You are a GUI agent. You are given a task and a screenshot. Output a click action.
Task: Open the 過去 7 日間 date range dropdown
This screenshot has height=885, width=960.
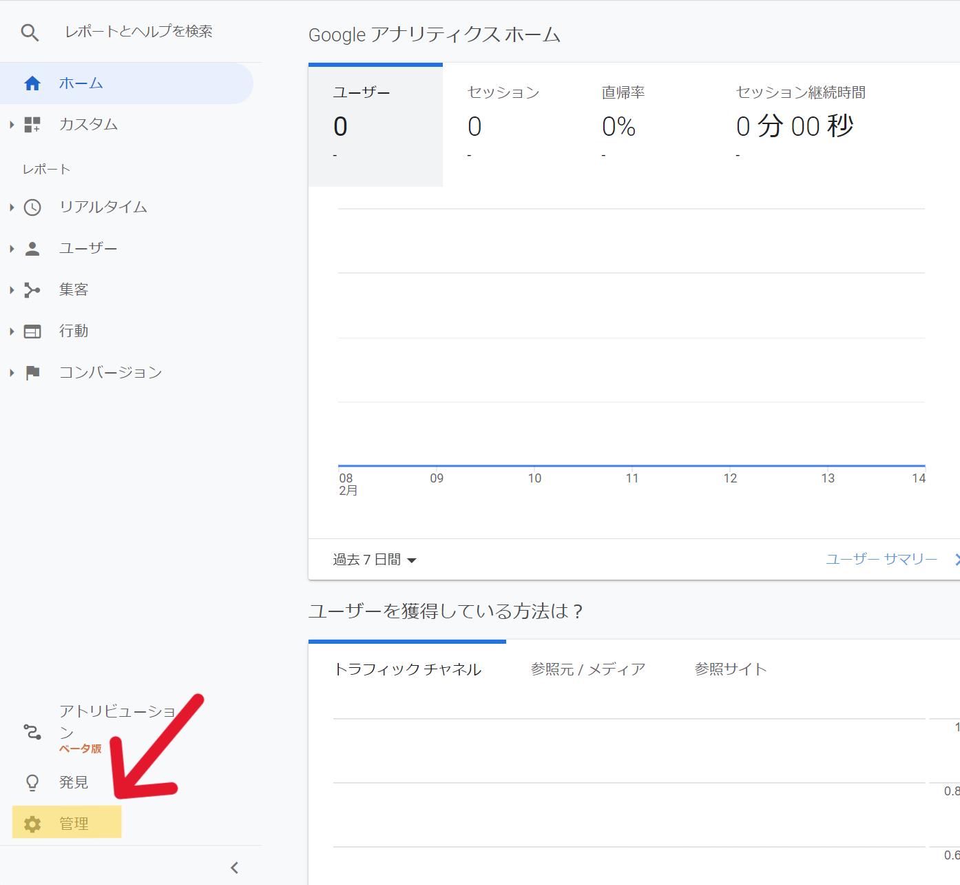point(375,560)
